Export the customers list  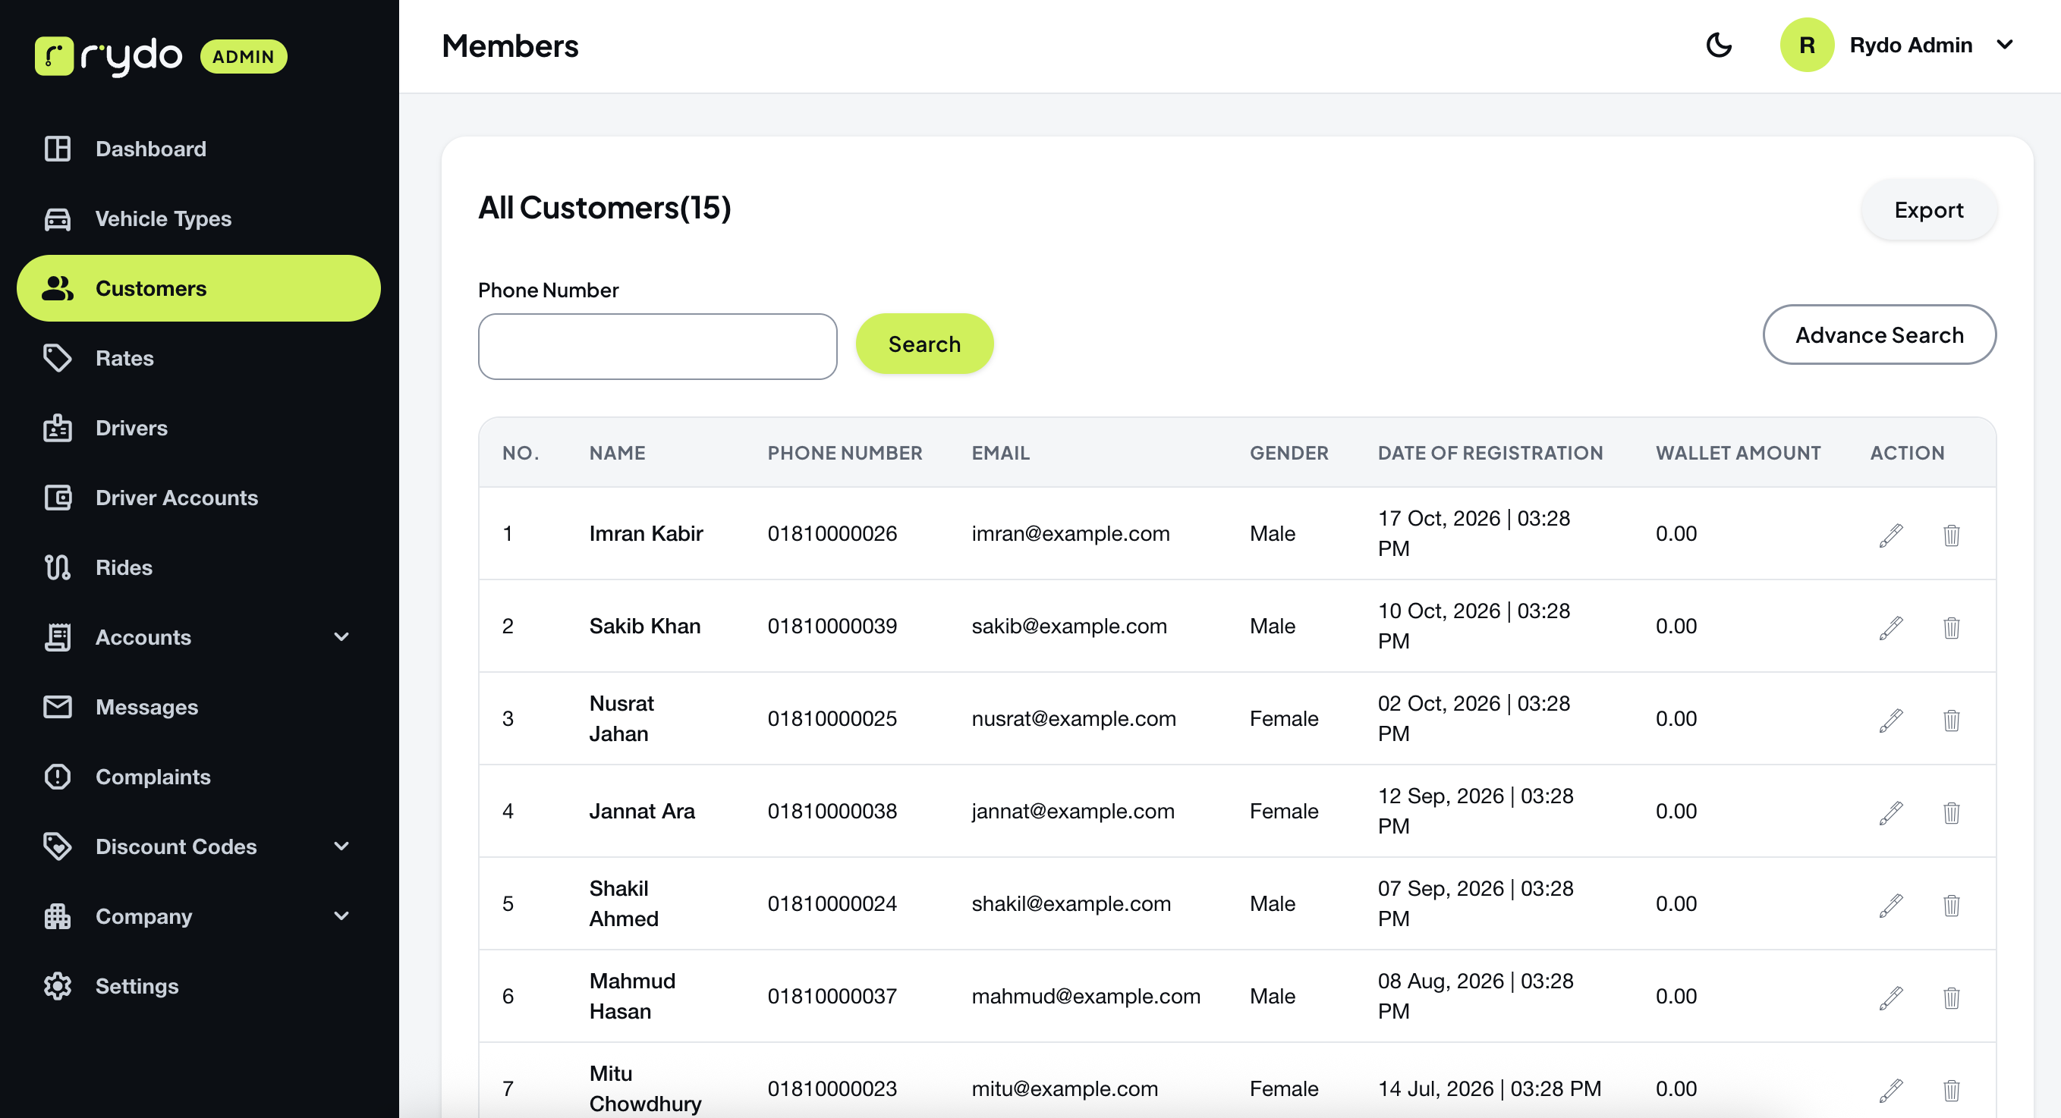pyautogui.click(x=1928, y=209)
